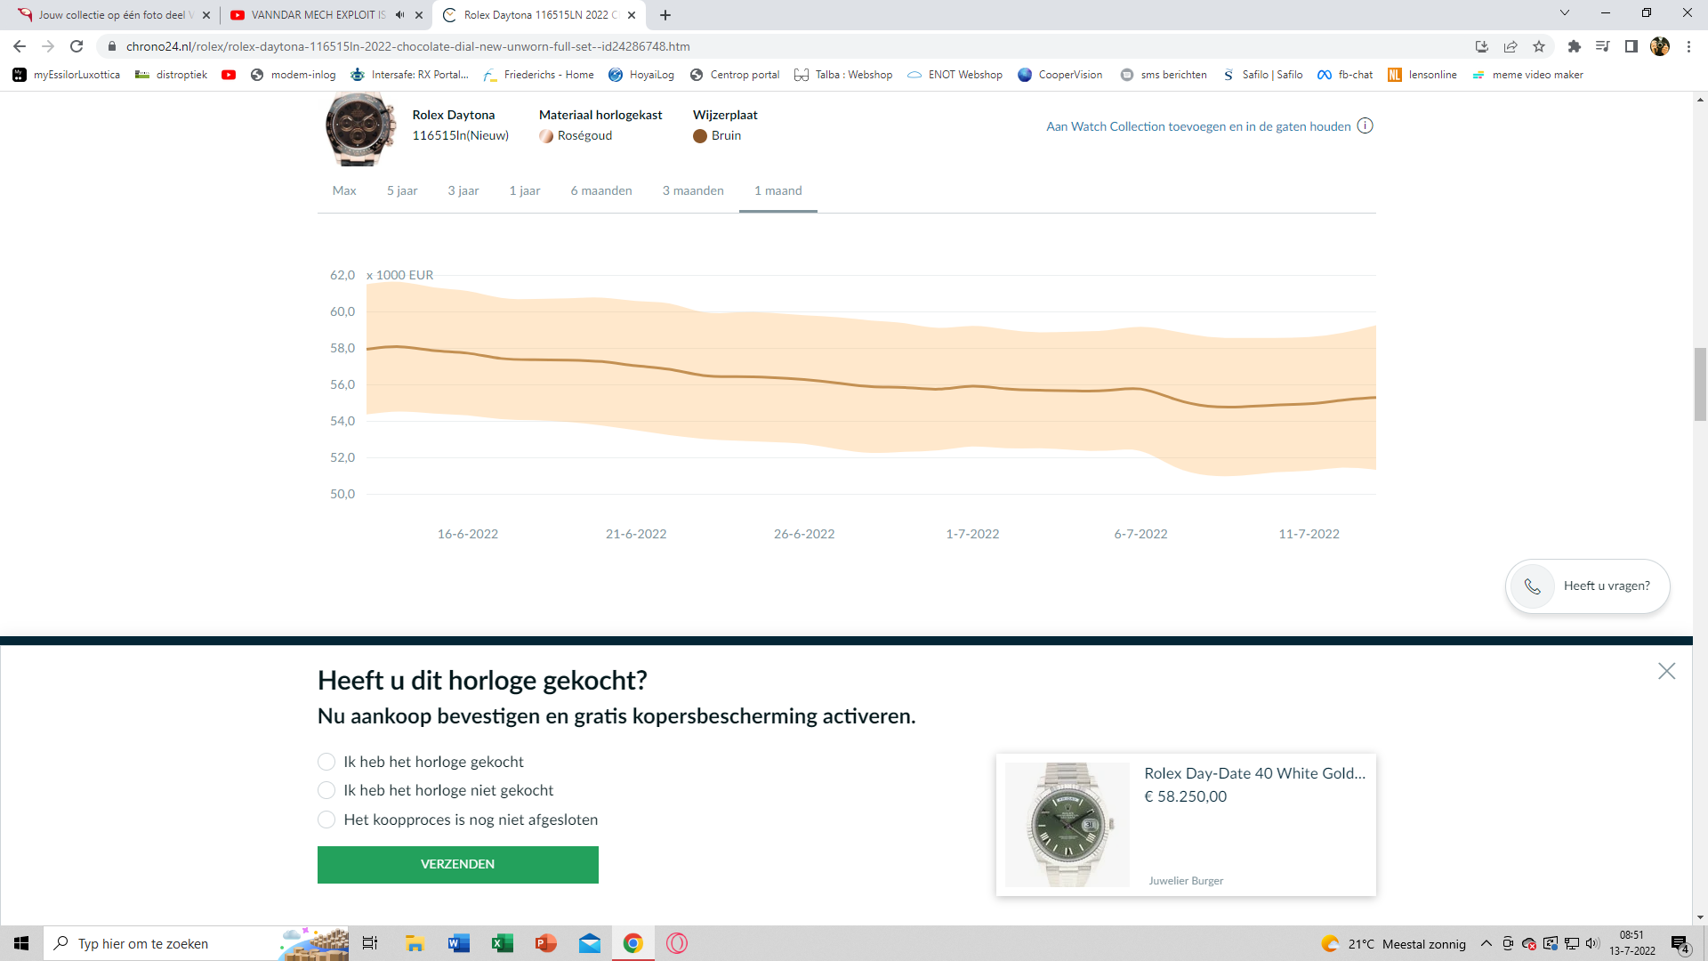This screenshot has width=1708, height=961.
Task: Reload the Chrono24 page
Action: point(77,46)
